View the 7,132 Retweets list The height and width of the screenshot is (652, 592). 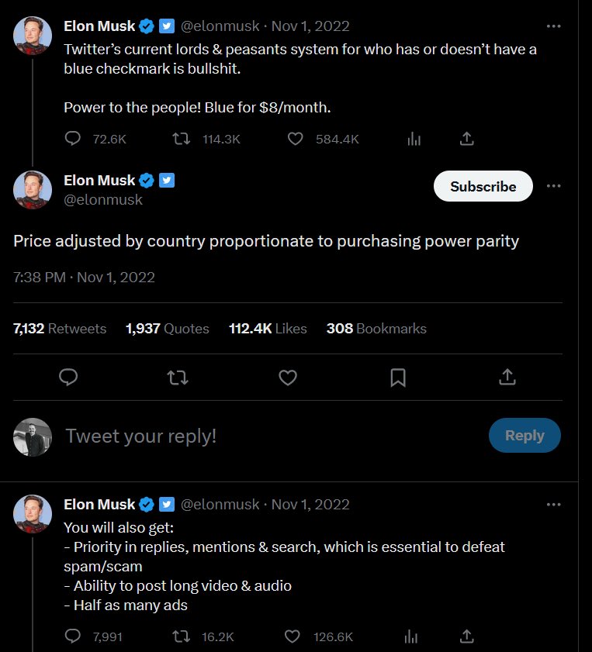click(60, 329)
